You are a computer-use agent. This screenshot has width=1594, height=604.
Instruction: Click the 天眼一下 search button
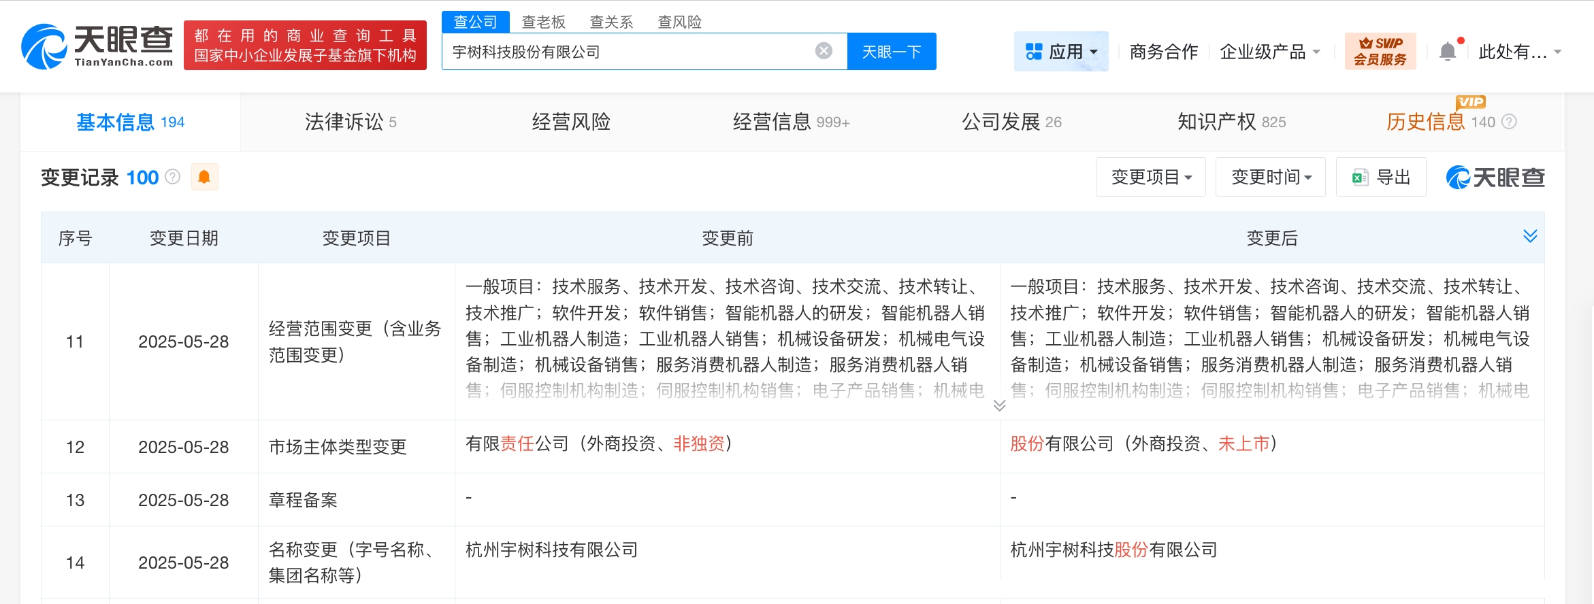click(x=891, y=52)
